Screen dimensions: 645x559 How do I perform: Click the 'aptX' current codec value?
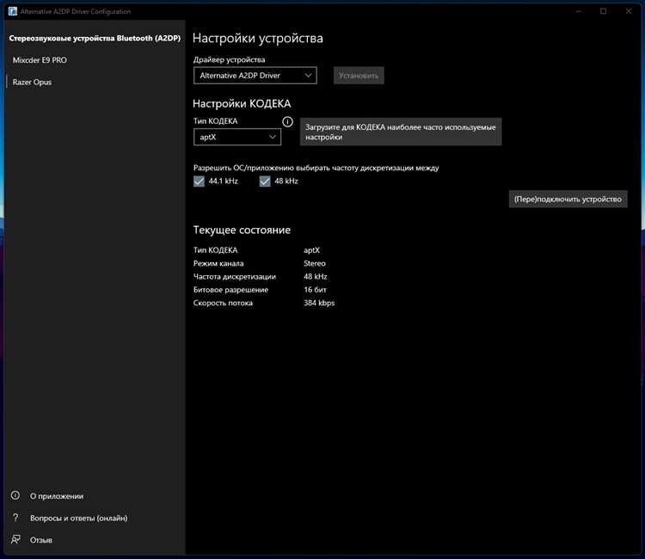click(311, 250)
